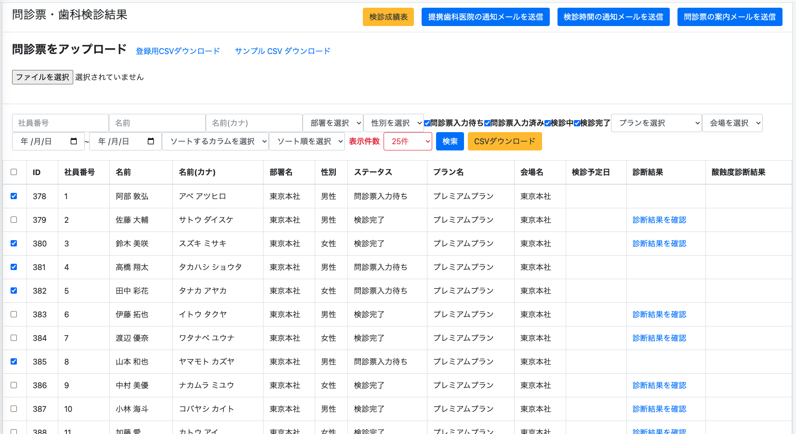The image size is (796, 434).
Task: Open the プランを選択 dropdown
Action: (x=656, y=123)
